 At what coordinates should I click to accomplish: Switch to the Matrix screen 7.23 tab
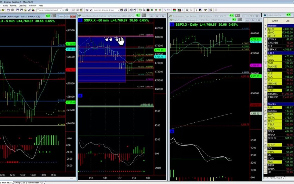[36, 182]
